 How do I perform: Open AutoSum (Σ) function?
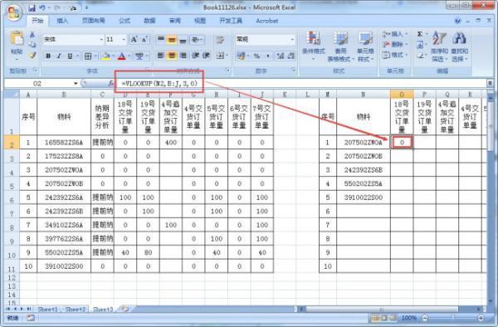(x=420, y=34)
